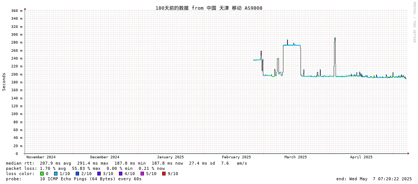Click the chart title mentioning AS9808
Viewport: 418px width, 184px height.
(x=209, y=8)
